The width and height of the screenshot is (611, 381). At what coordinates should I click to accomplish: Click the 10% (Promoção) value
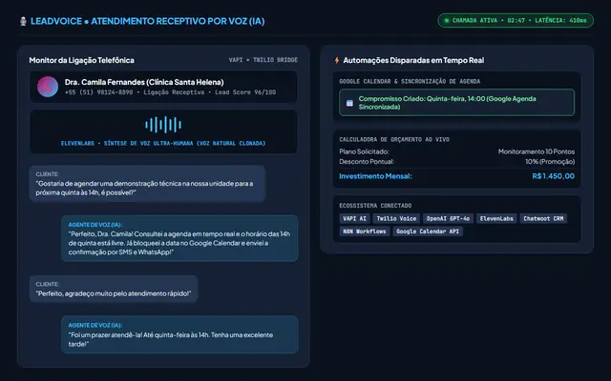tap(550, 162)
